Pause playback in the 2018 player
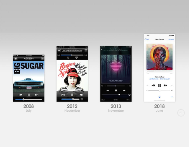Viewport: 189px width, 147px height. coord(160,86)
